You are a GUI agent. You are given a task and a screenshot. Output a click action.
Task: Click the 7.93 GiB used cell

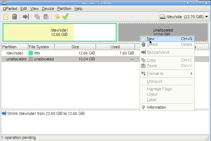(126, 53)
